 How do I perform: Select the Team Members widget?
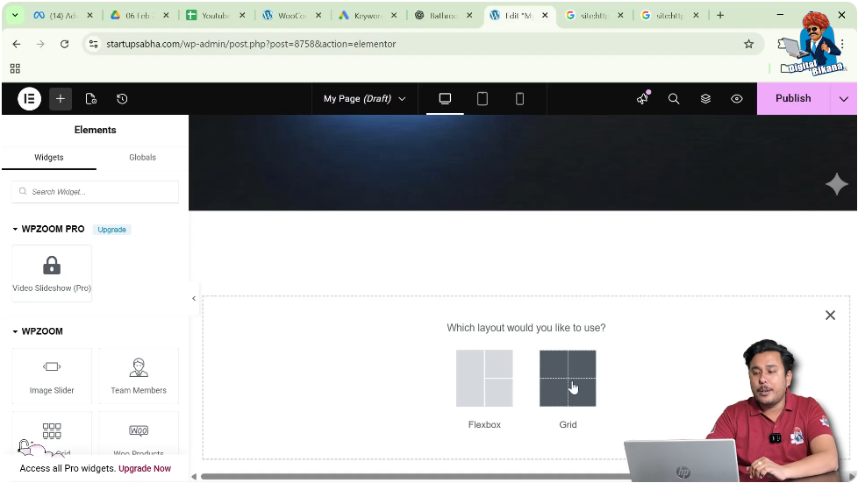[139, 376]
